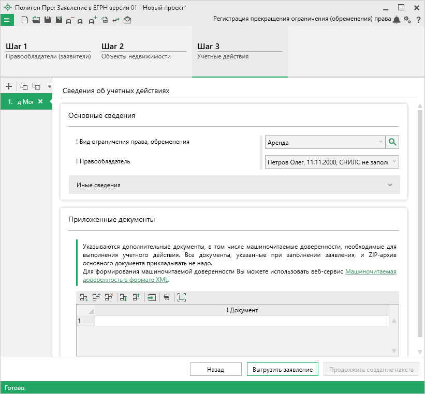The height and width of the screenshot is (394, 425).
Task: Switch to Шаг 2 Объекты недвижимости tab
Action: click(143, 51)
